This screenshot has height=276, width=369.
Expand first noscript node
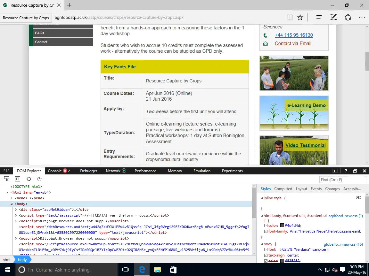click(x=16, y=221)
